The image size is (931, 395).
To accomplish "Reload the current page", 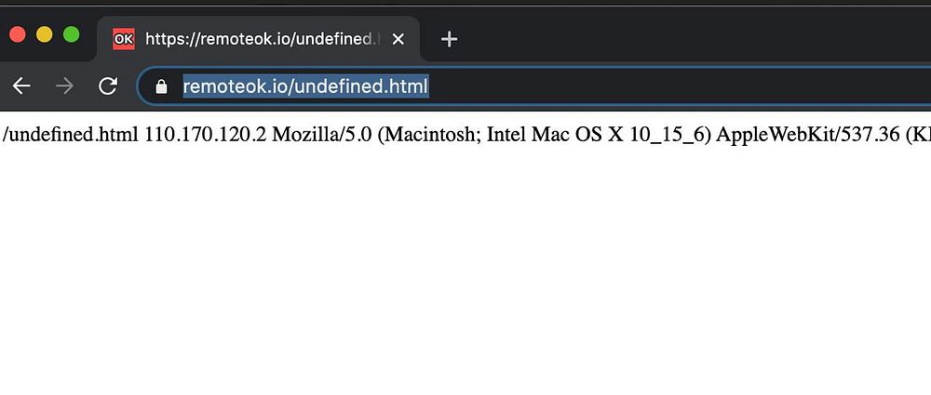I will 108,86.
